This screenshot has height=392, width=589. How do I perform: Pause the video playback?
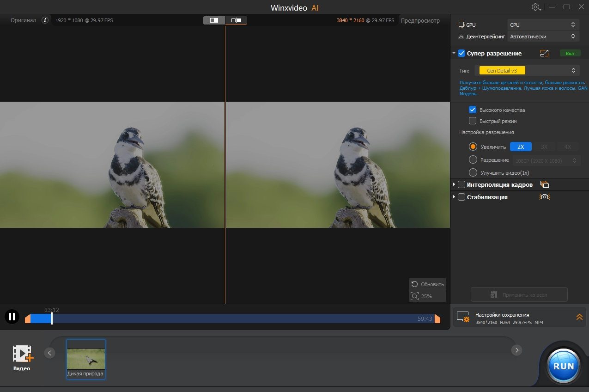point(12,317)
